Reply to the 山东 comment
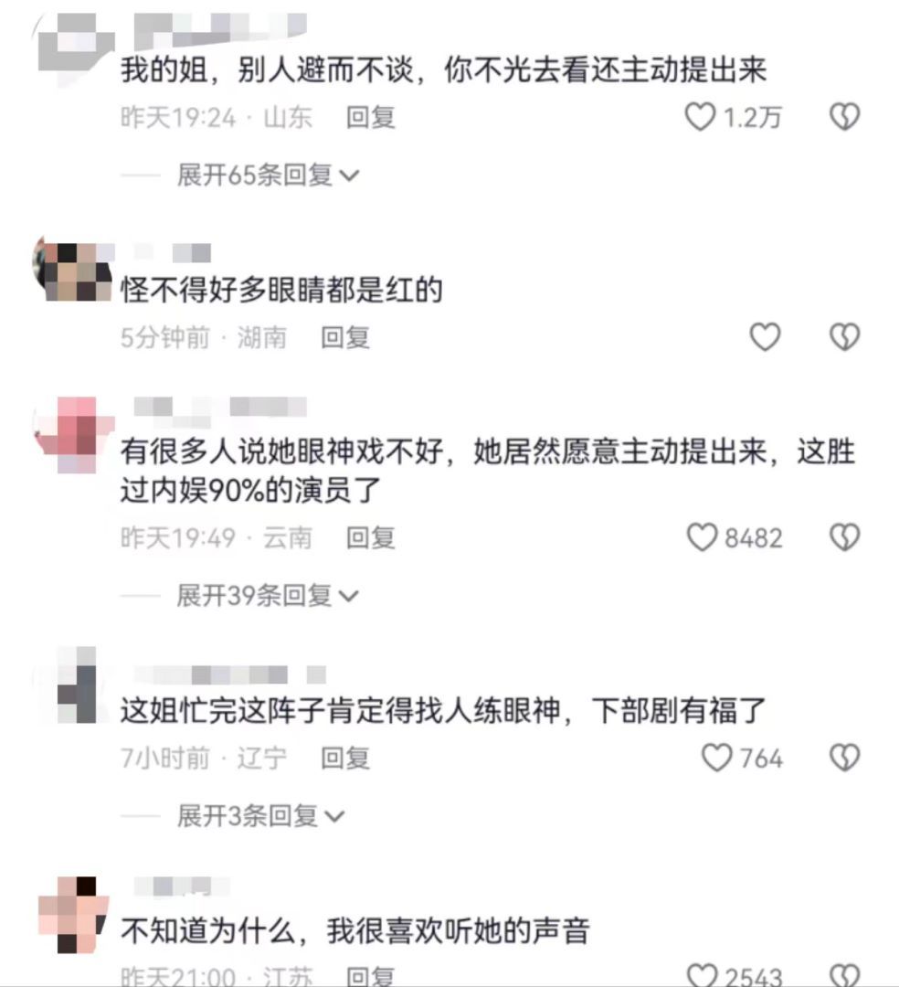 point(371,117)
